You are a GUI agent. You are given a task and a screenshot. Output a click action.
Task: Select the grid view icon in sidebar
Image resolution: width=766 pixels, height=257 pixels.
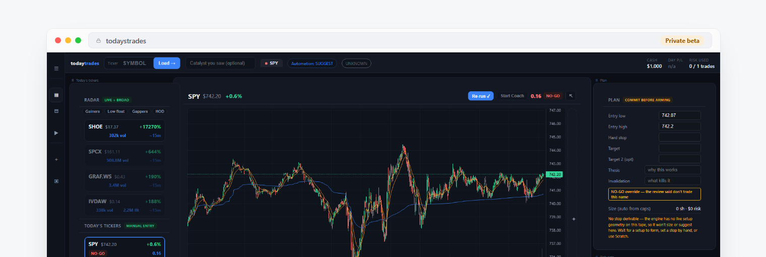56,95
